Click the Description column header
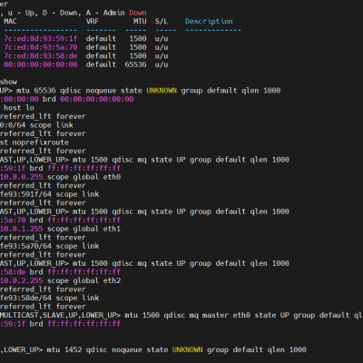Screen dimensions: 363x363 click(x=209, y=22)
